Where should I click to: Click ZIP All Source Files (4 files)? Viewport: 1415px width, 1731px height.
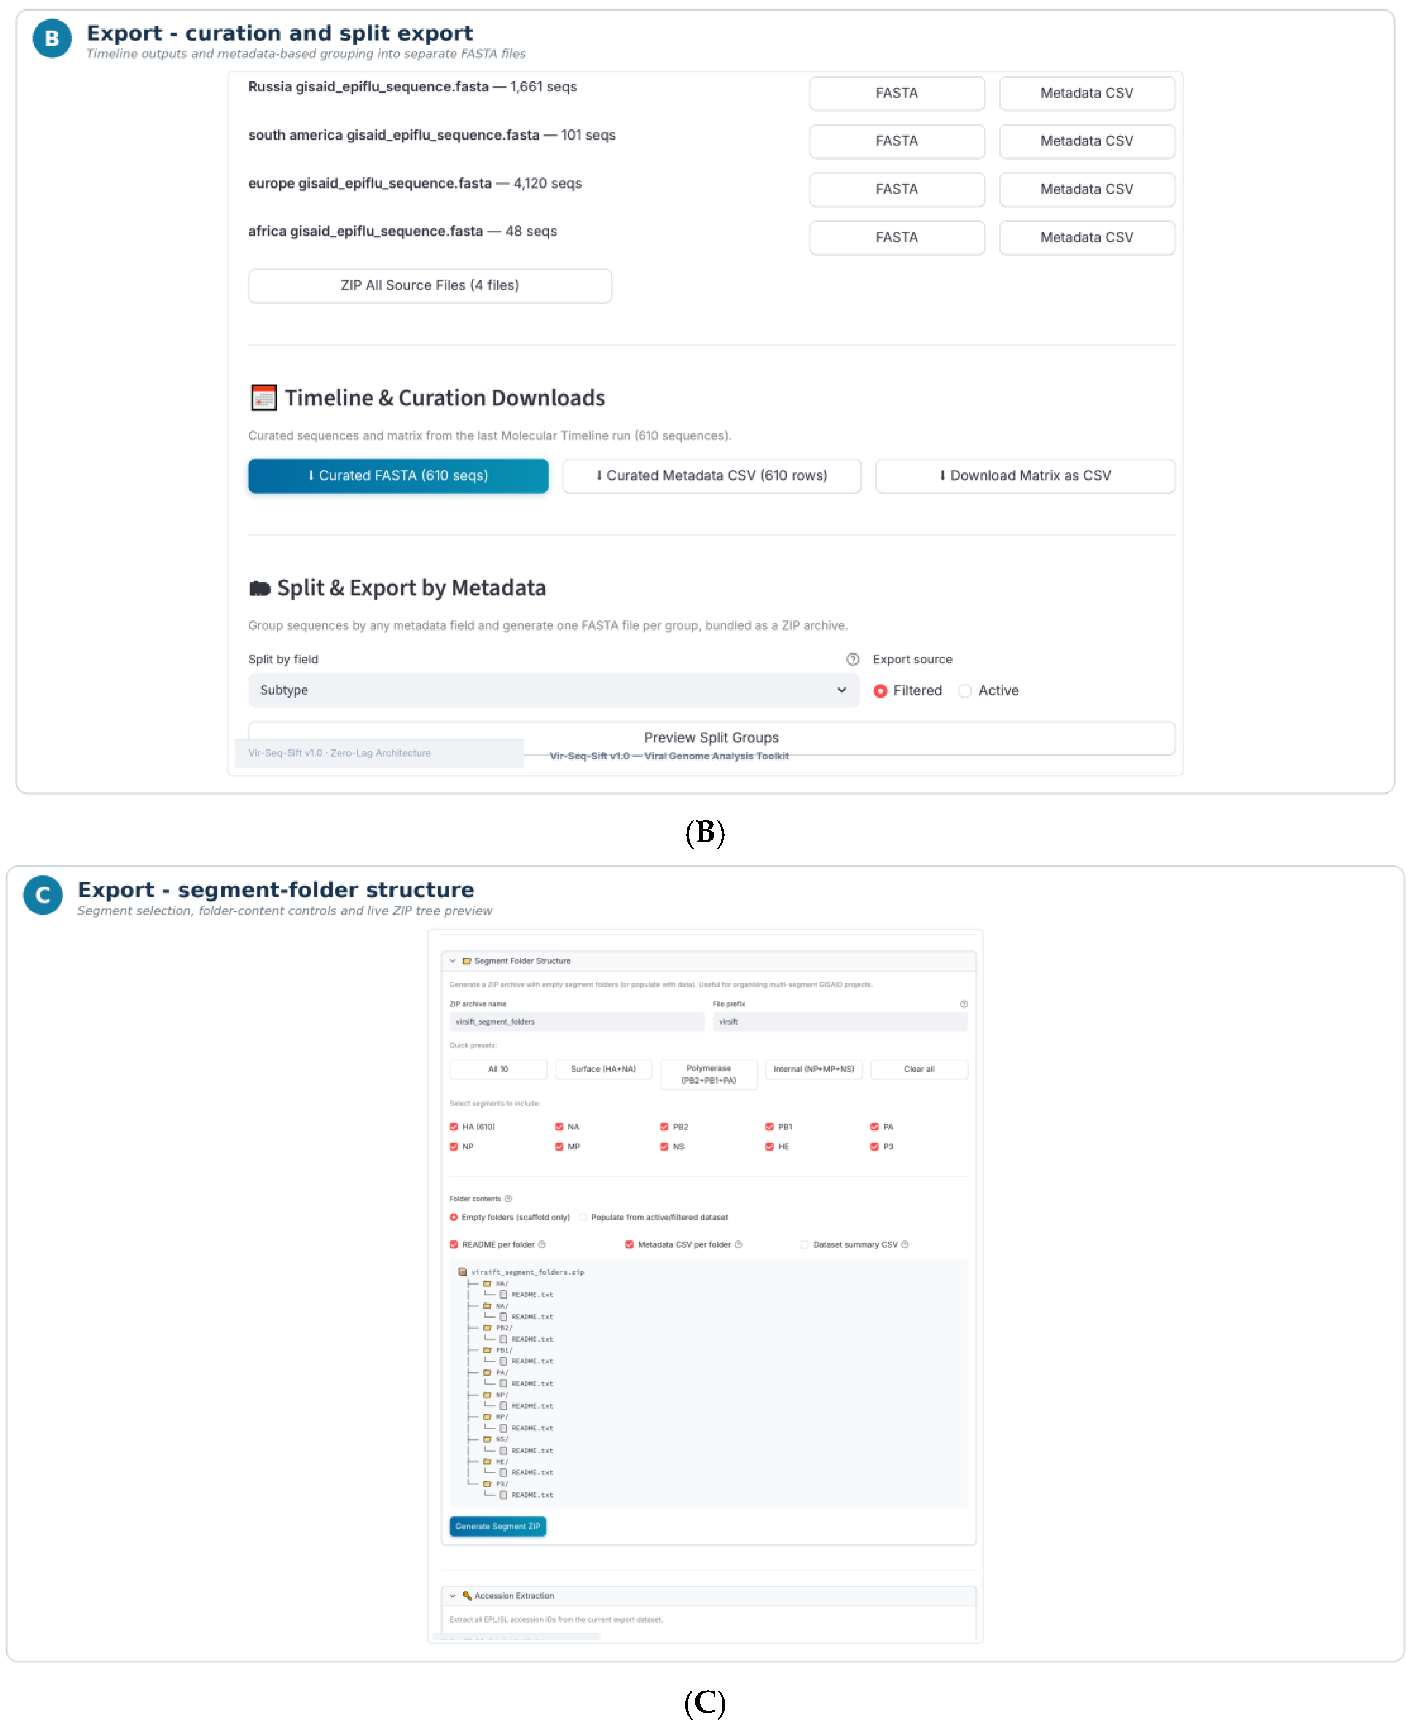click(x=430, y=286)
